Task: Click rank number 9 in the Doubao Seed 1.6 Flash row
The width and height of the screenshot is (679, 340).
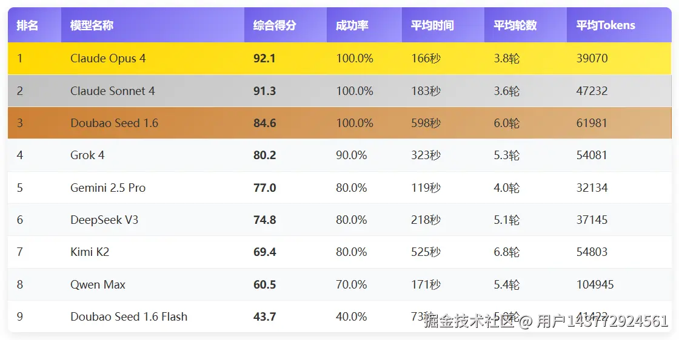Action: (x=20, y=316)
